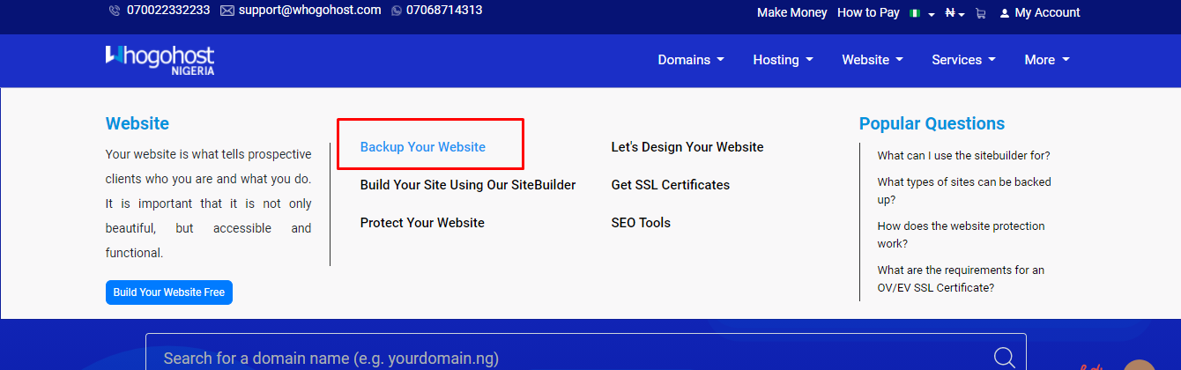Expand the Domains menu
This screenshot has height=370, width=1181.
(x=691, y=60)
